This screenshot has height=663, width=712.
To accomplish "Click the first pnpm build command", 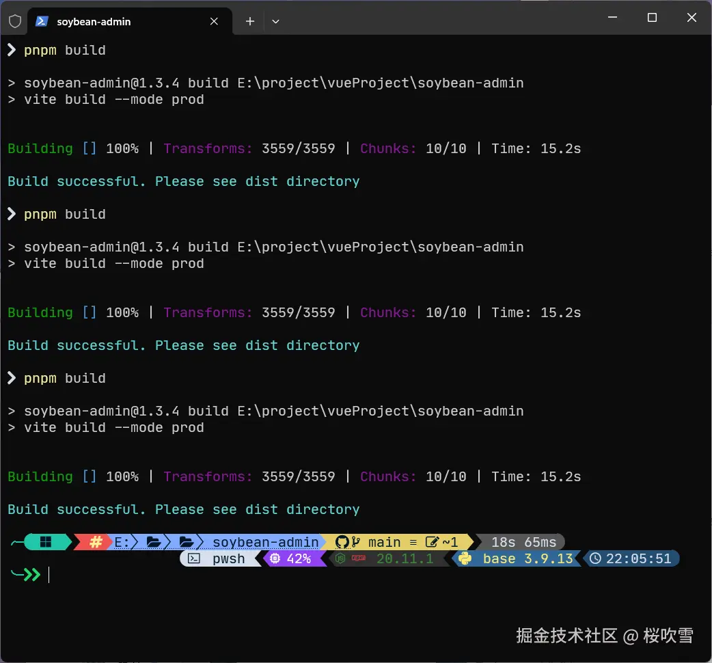I will pos(64,51).
